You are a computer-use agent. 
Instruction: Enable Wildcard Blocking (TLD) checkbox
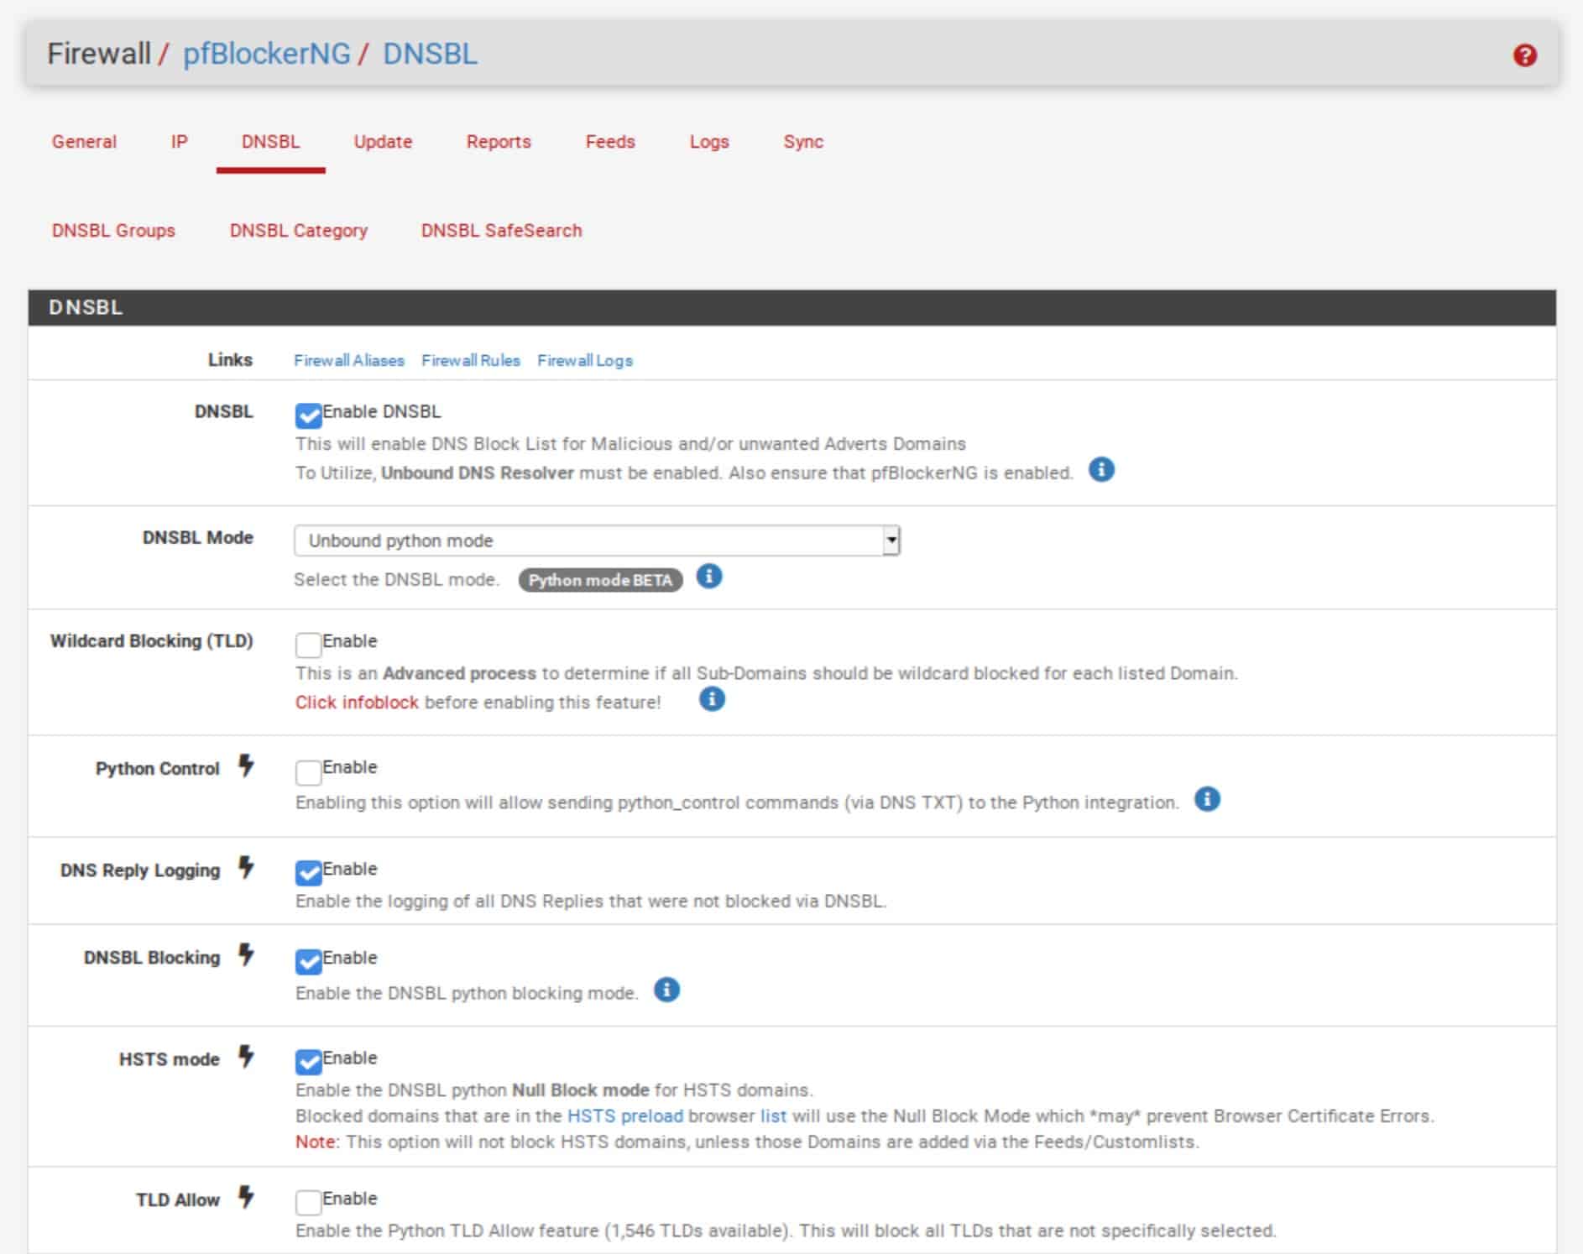click(x=308, y=645)
